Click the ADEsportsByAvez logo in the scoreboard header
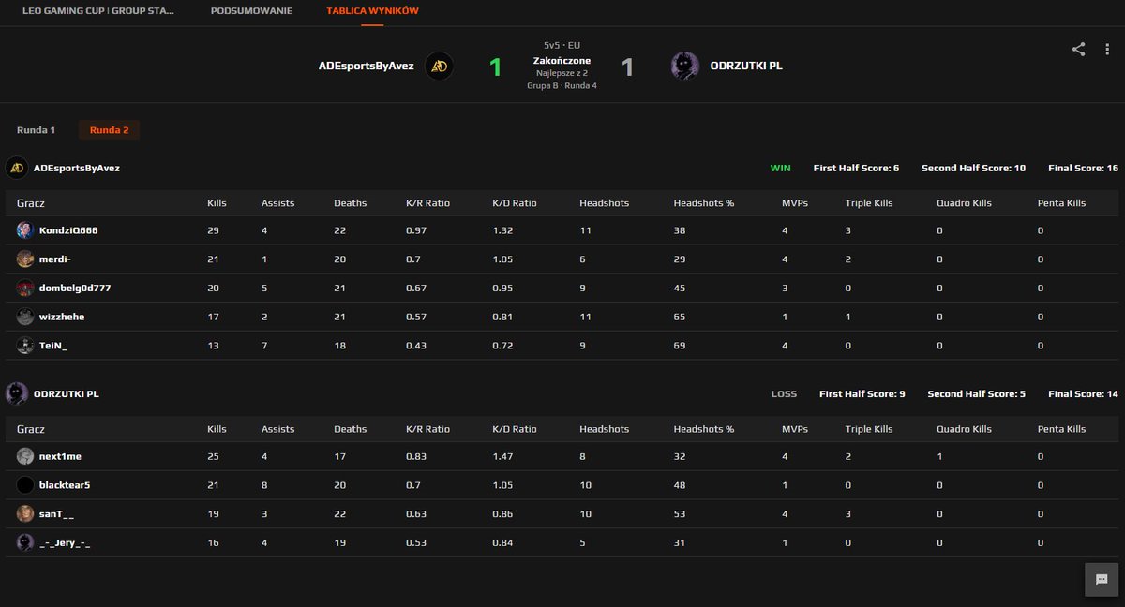This screenshot has height=607, width=1125. coord(16,168)
